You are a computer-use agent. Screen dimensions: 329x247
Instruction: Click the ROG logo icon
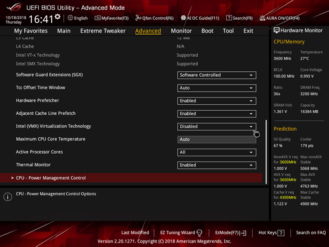[x=14, y=7]
